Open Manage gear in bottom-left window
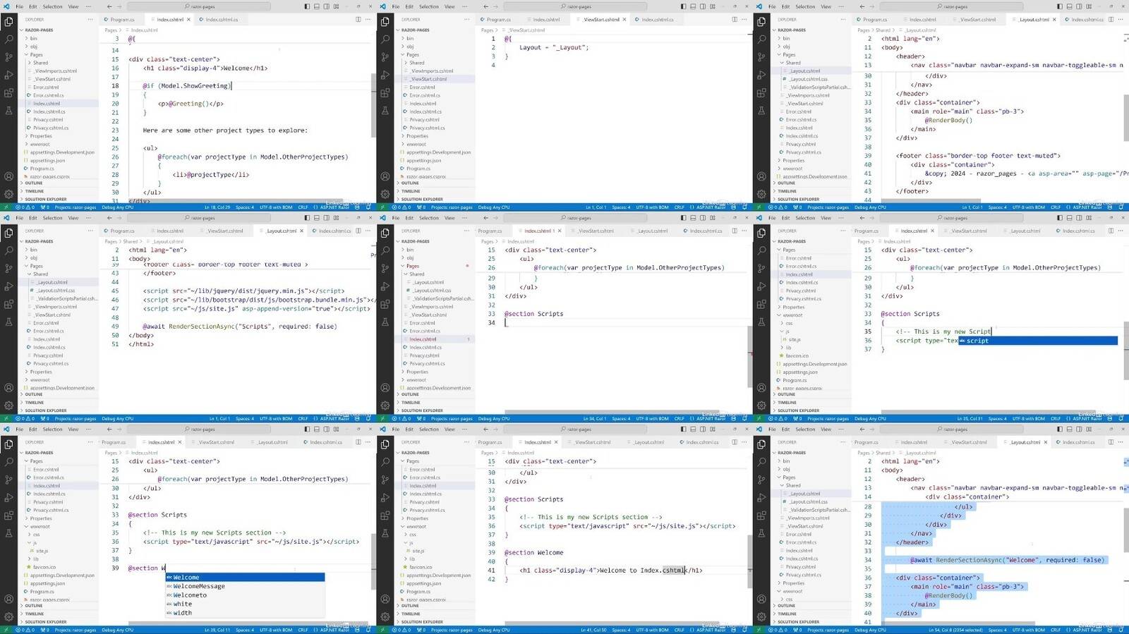Image resolution: width=1129 pixels, height=634 pixels. (8, 616)
